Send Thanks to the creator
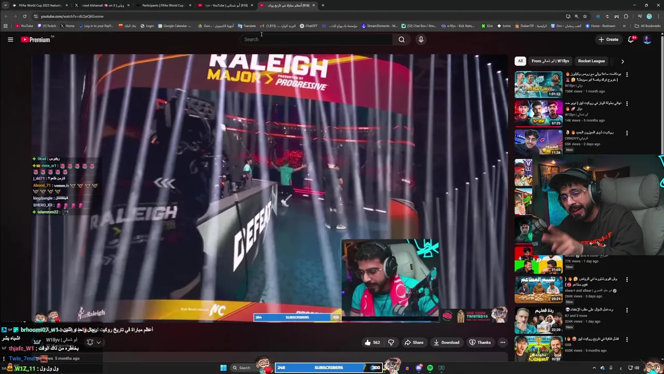 (x=480, y=342)
